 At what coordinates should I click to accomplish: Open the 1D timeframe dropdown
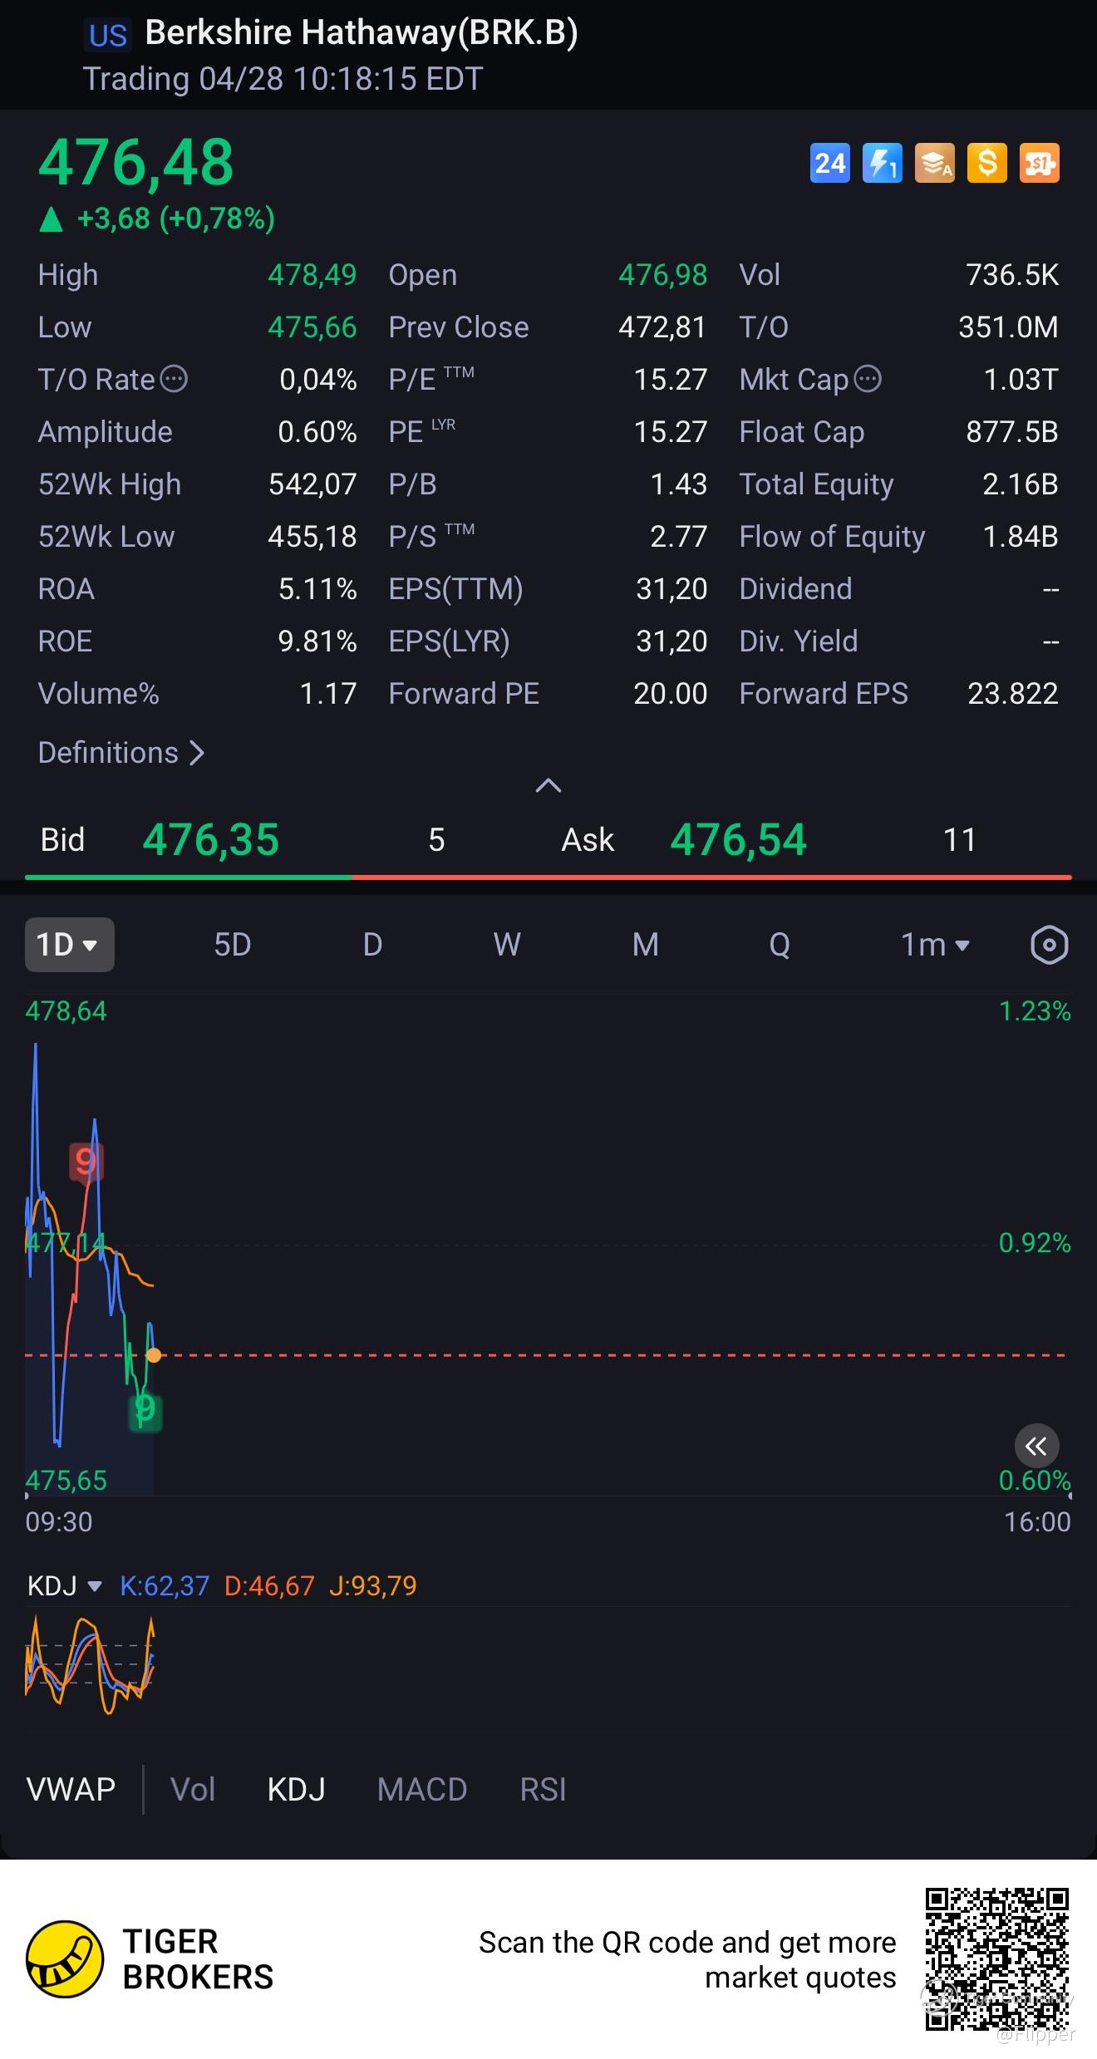[70, 945]
